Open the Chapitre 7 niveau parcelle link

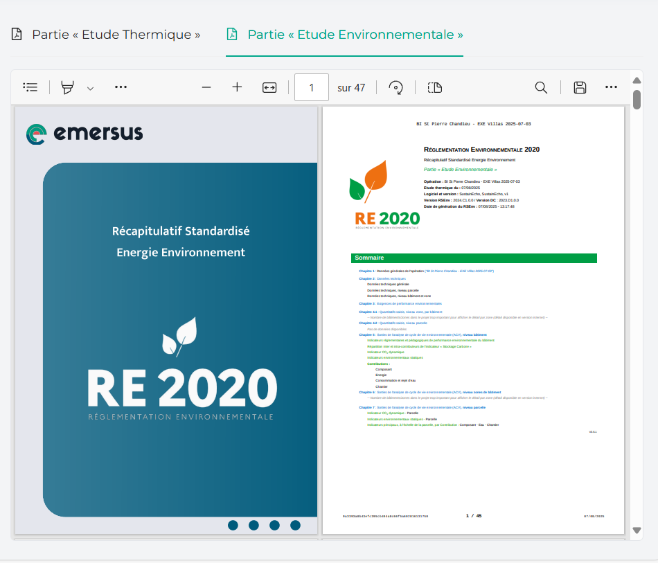click(x=423, y=407)
